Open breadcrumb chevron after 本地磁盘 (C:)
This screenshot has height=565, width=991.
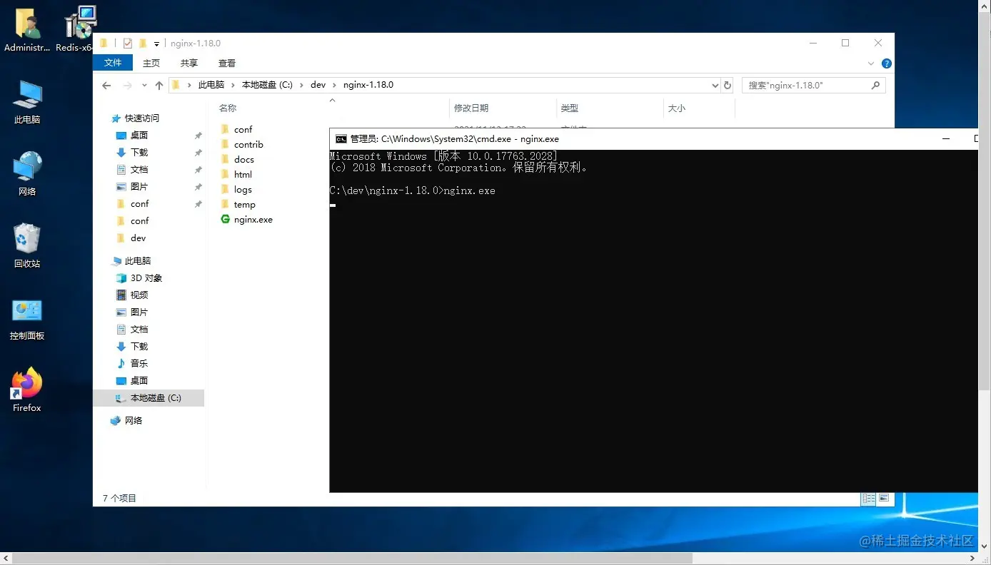pos(302,85)
